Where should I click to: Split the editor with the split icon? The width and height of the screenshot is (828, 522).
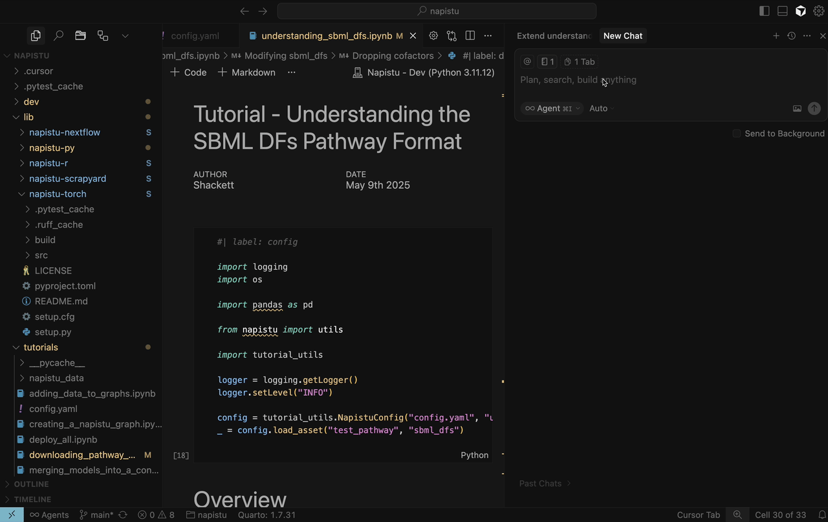(x=470, y=36)
